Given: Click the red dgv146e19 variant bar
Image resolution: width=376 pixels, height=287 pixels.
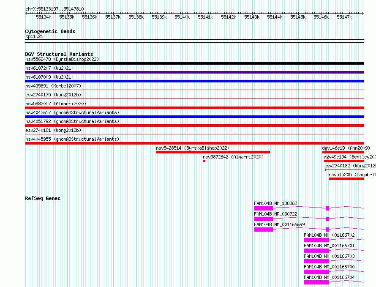Looking at the screenshot, I should (x=343, y=152).
